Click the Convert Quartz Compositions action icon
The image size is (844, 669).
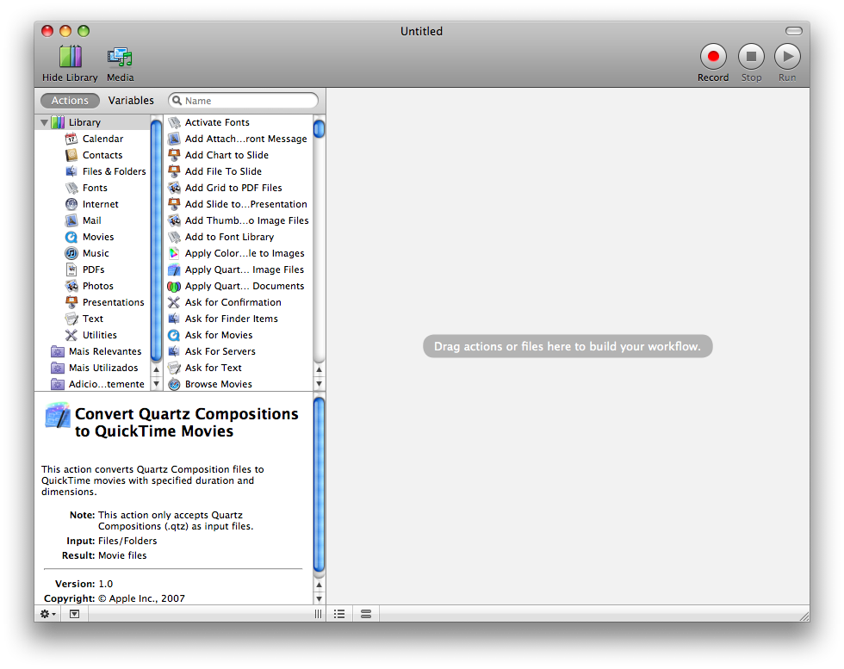click(58, 416)
